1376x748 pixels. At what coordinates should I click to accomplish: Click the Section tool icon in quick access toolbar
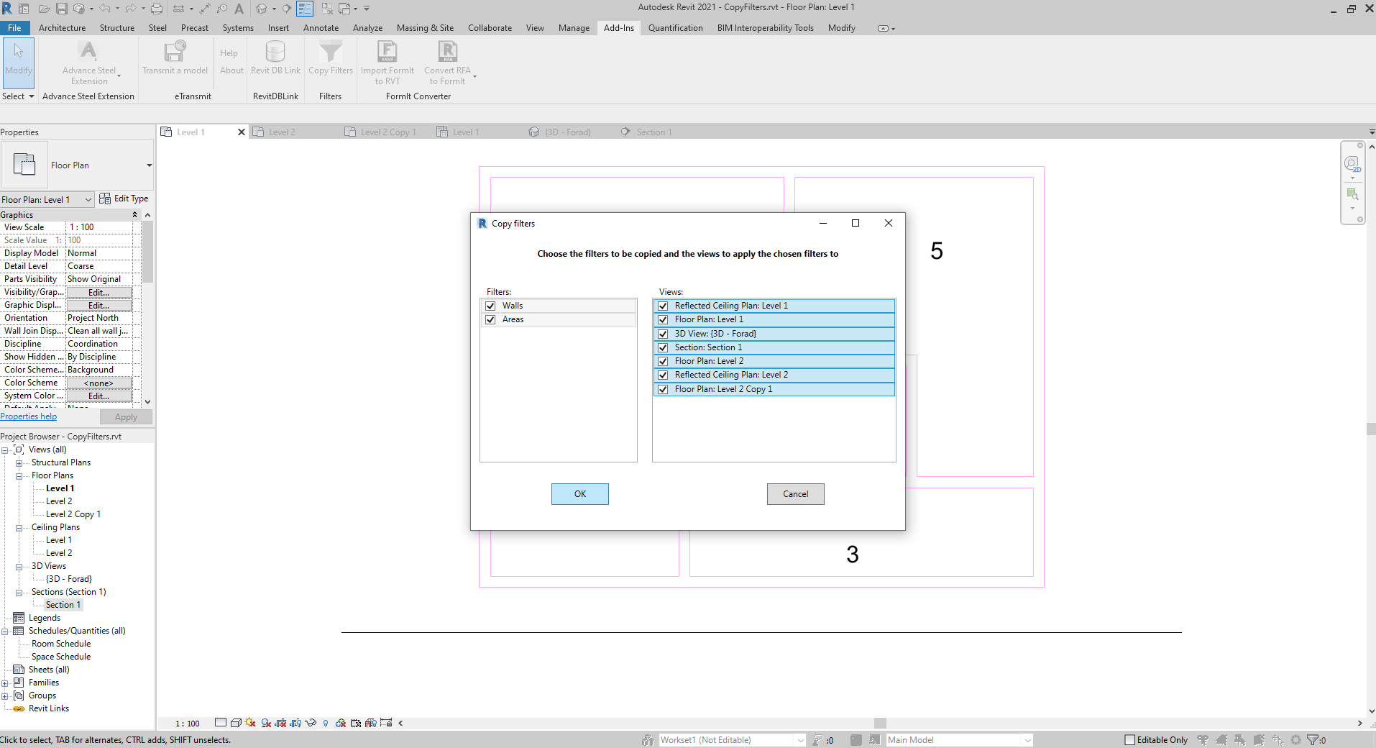point(287,9)
